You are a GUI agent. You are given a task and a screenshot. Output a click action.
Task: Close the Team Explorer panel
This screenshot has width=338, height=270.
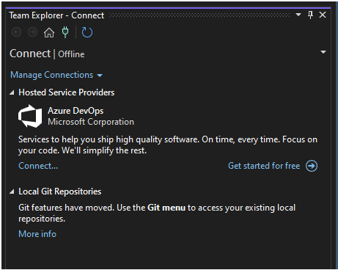coord(323,15)
